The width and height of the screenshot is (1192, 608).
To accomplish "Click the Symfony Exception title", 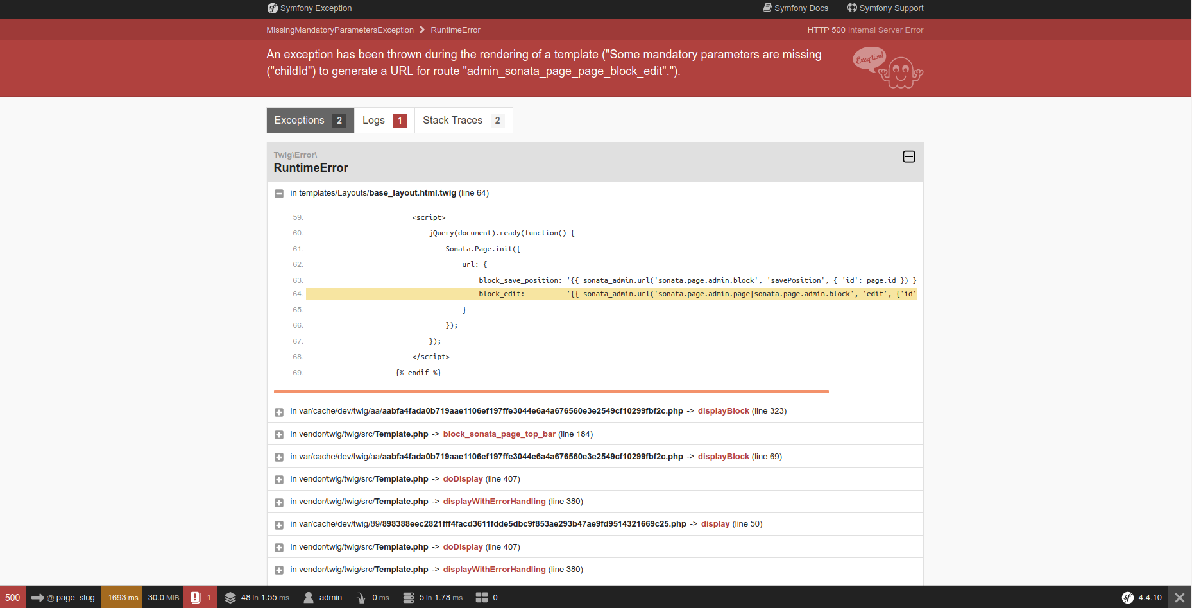I will pos(316,8).
